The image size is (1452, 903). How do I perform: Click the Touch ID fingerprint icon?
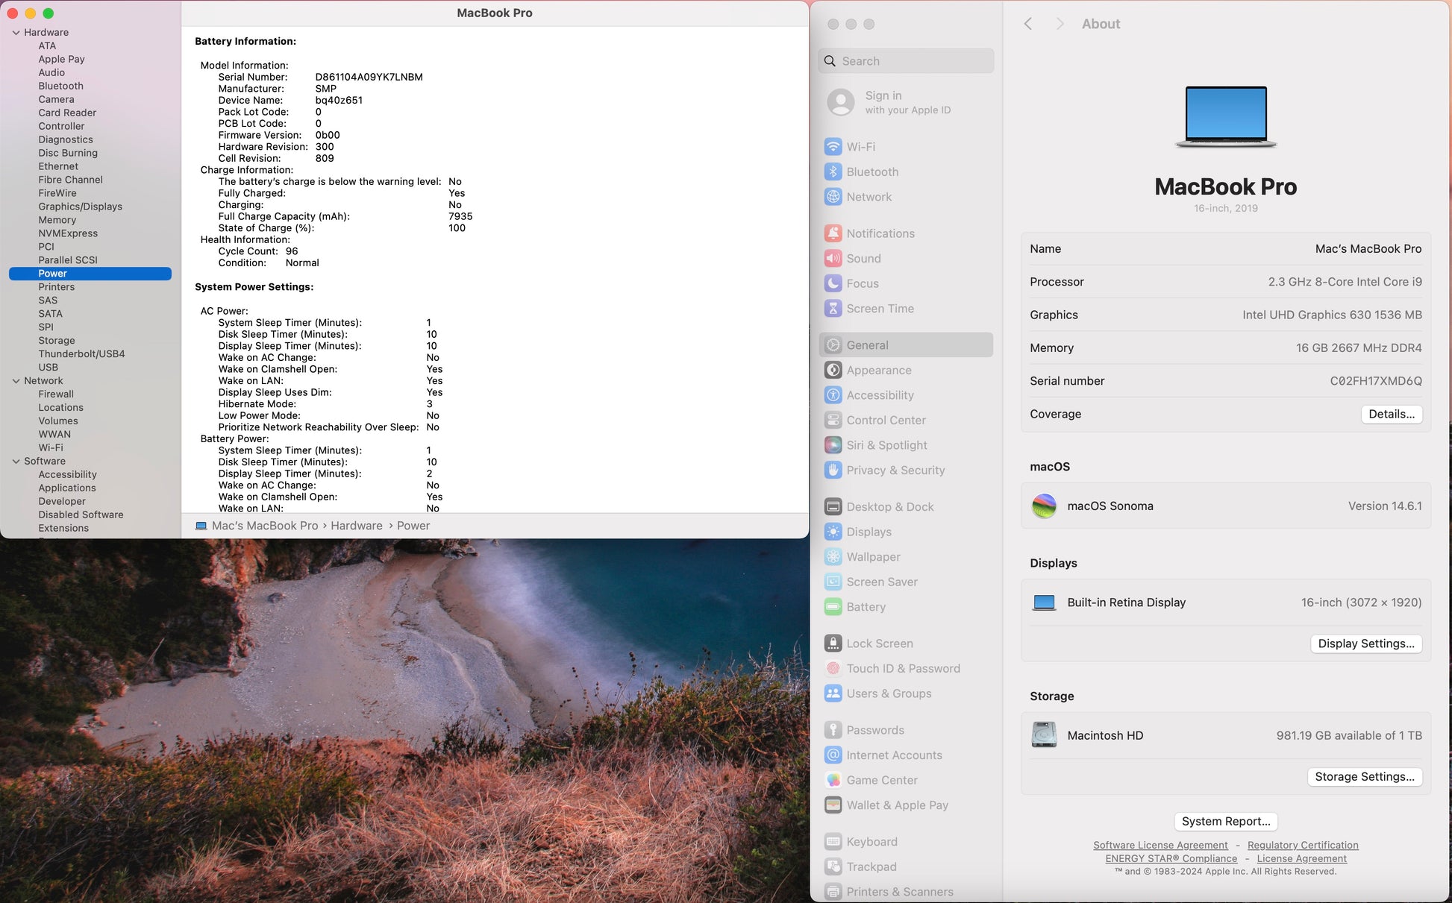[833, 669]
